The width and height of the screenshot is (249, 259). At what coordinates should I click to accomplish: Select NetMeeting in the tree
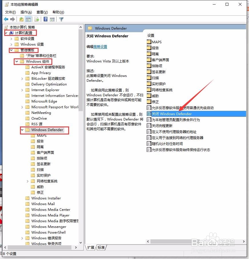click(x=41, y=113)
